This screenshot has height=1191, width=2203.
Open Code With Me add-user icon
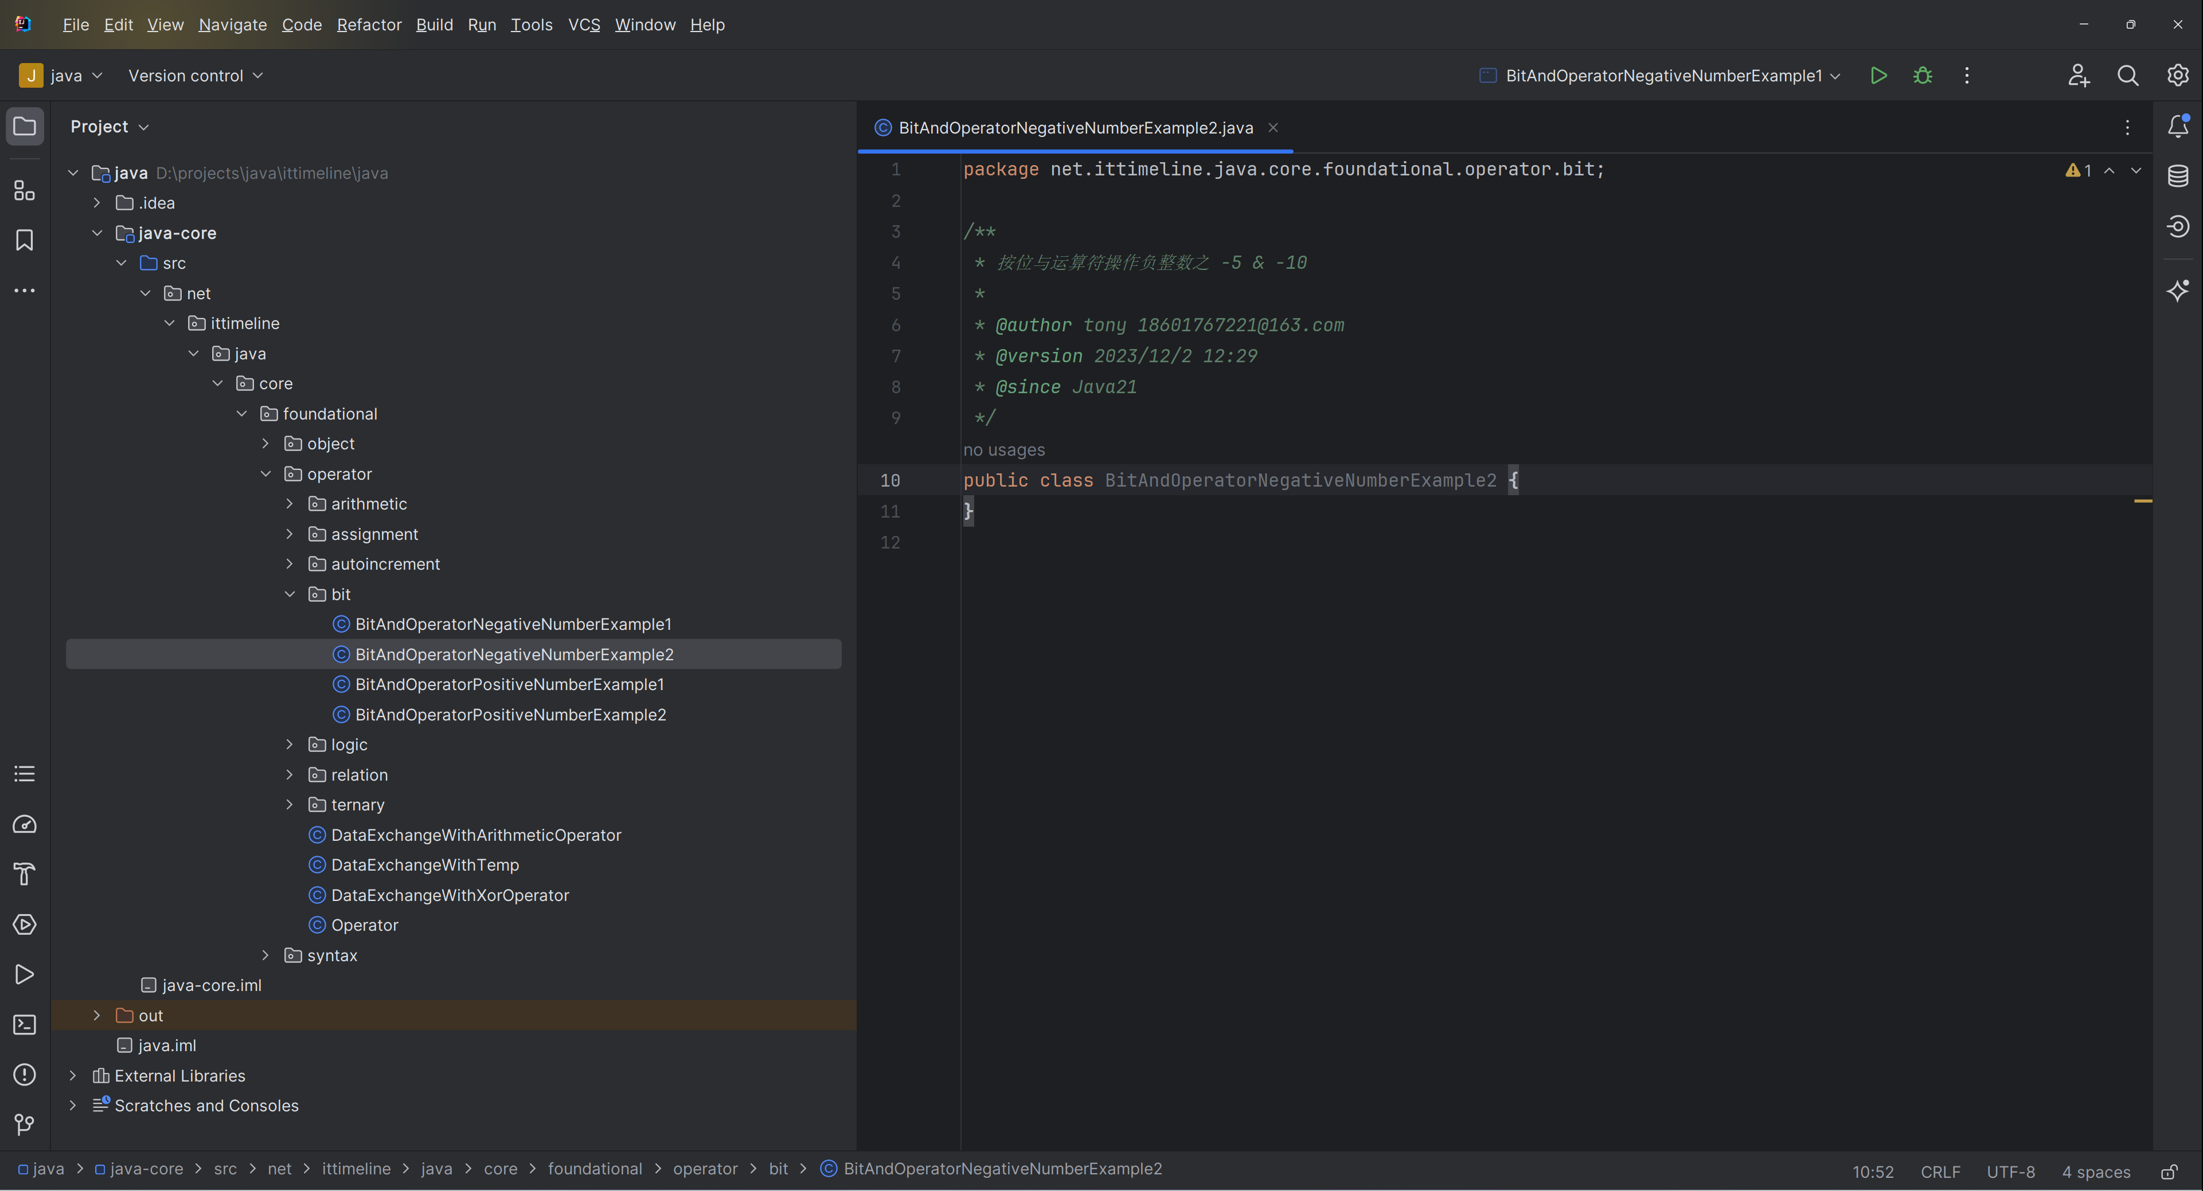coord(2079,75)
